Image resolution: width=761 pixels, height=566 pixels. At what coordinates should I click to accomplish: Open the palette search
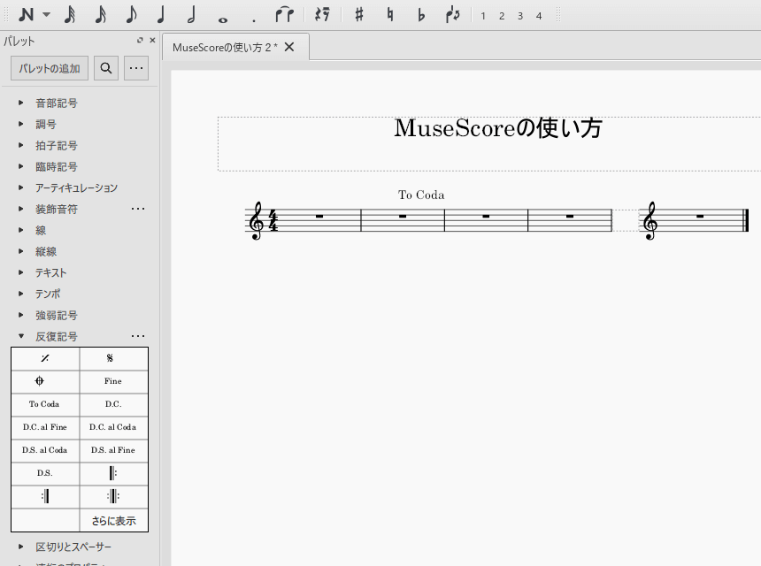(106, 68)
